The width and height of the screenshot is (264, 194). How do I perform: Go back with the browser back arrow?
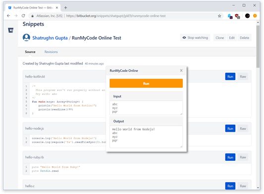coord(8,16)
